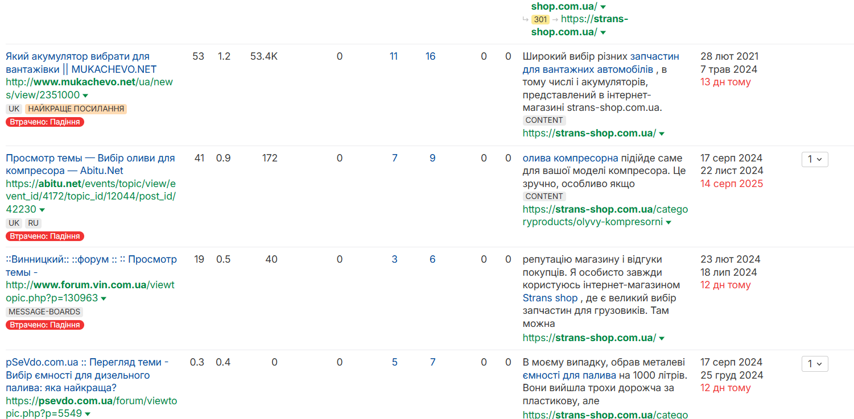Open 'Який акумулятор вибрати для вантажівки' page title
The image size is (854, 419).
coord(81,63)
